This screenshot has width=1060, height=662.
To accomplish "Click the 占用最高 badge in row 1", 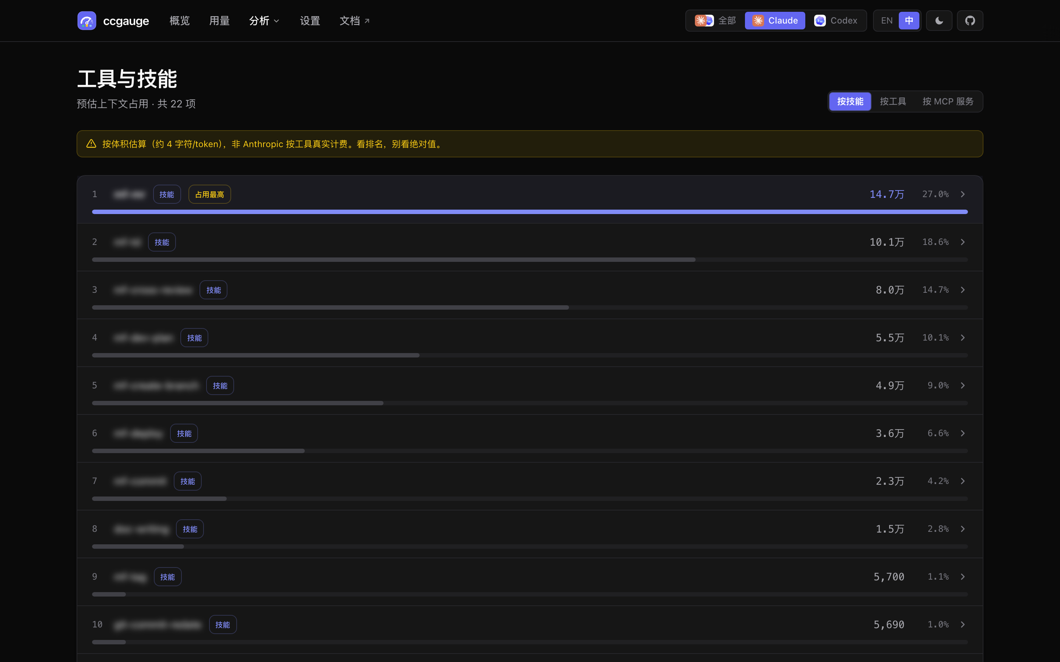I will click(x=209, y=195).
